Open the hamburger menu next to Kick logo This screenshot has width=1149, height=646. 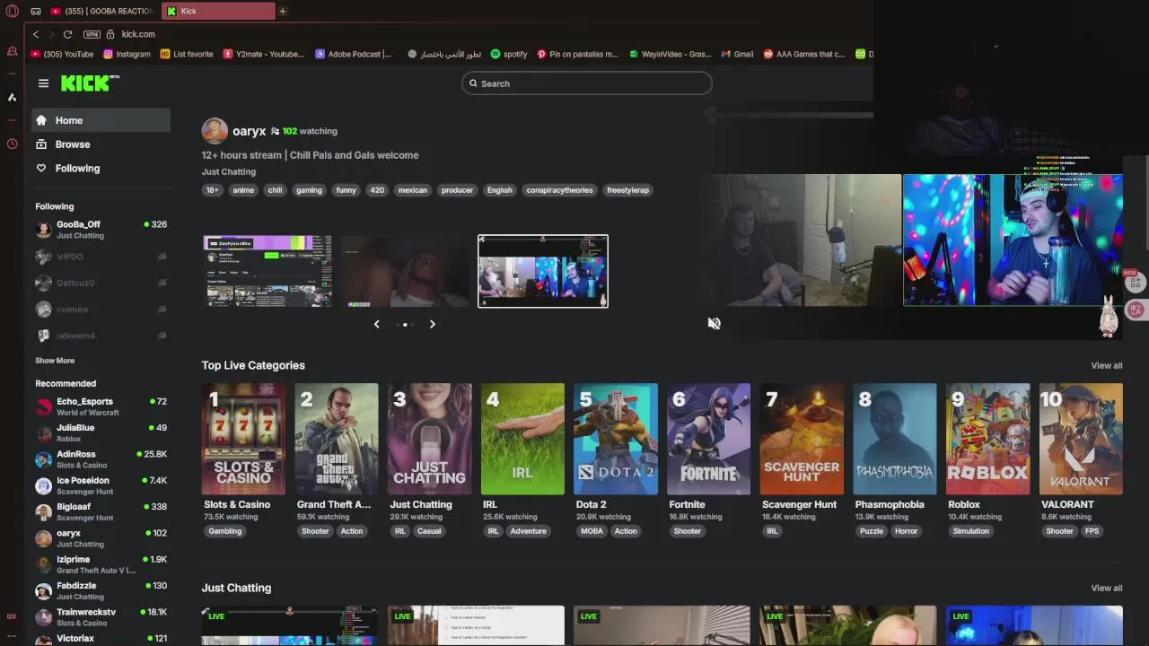tap(43, 83)
